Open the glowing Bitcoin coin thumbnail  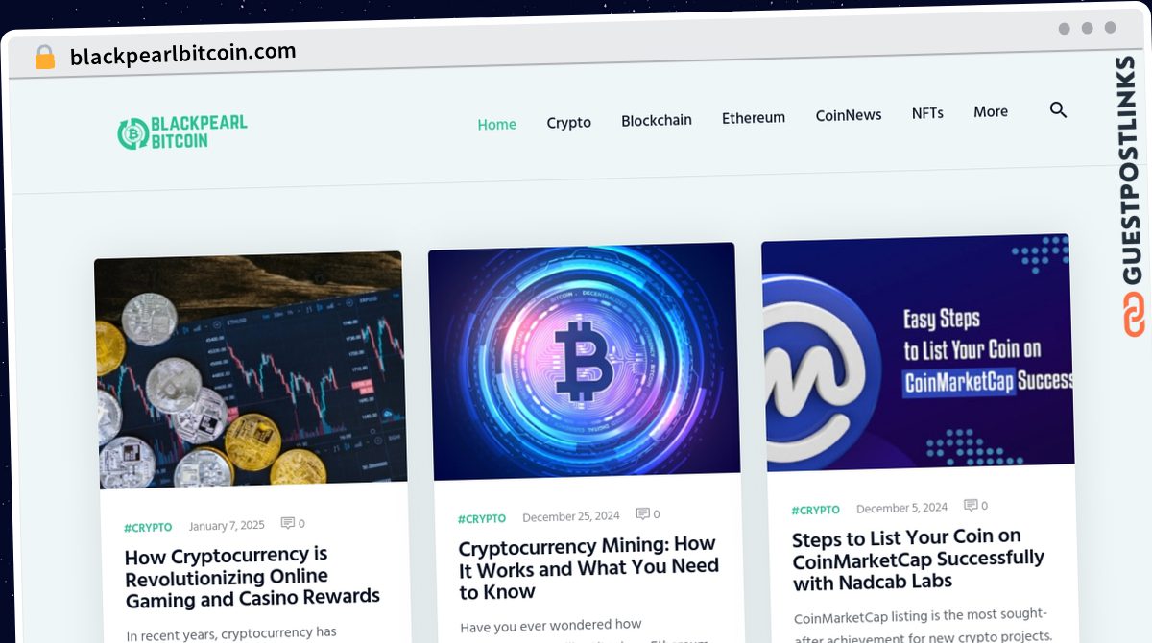tap(584, 360)
